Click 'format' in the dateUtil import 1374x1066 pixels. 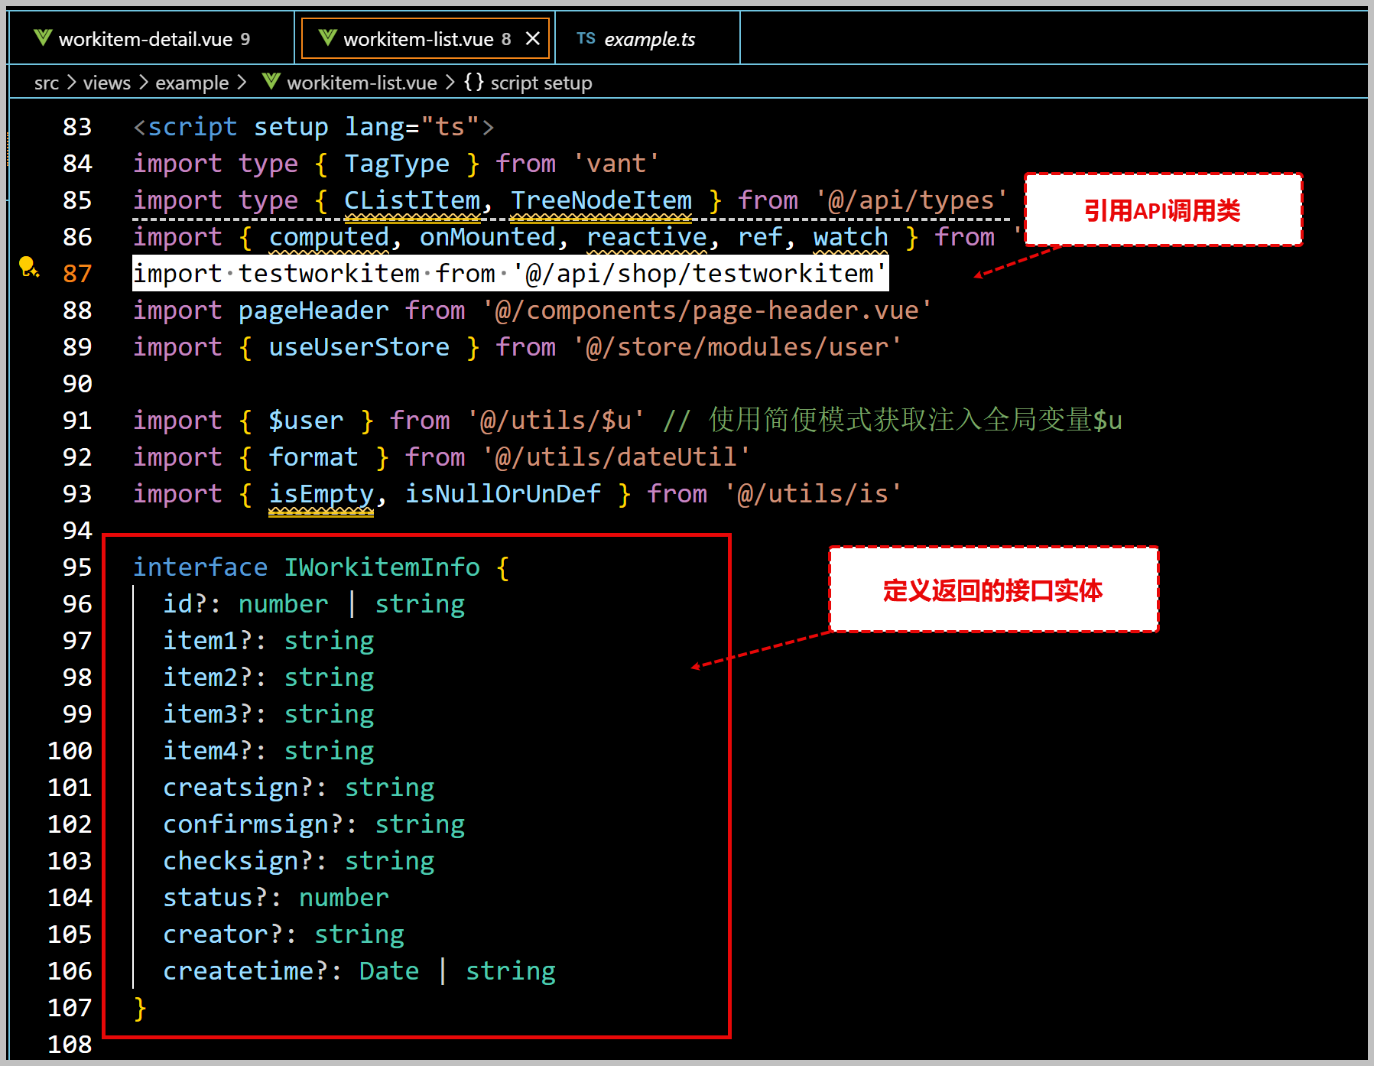[313, 457]
